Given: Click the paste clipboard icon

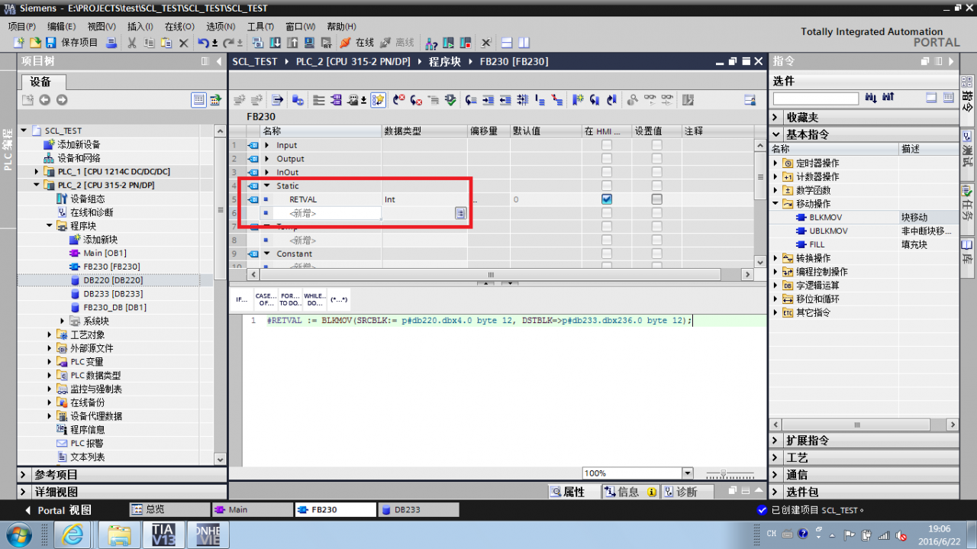Looking at the screenshot, I should (166, 43).
